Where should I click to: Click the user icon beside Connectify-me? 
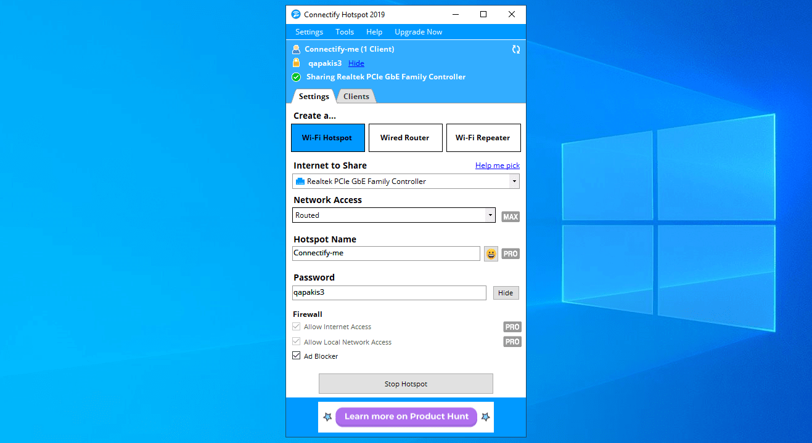296,49
